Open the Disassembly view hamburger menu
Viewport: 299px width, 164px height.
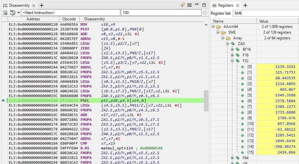coord(189,5)
